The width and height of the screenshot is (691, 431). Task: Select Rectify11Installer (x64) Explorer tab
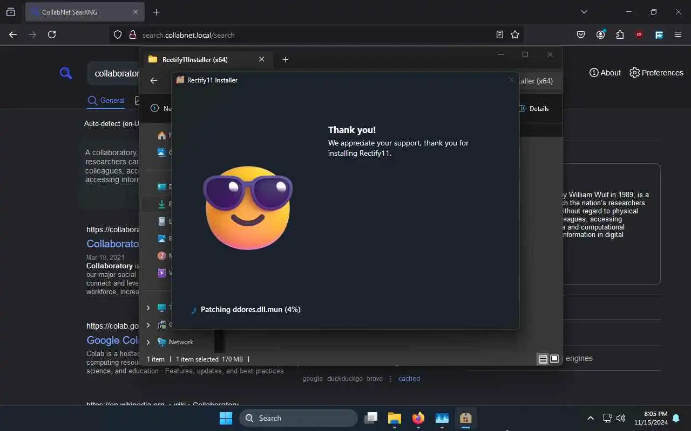pyautogui.click(x=206, y=59)
